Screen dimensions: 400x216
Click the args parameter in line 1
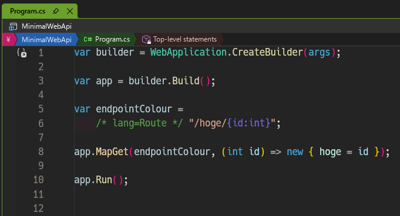tap(319, 52)
